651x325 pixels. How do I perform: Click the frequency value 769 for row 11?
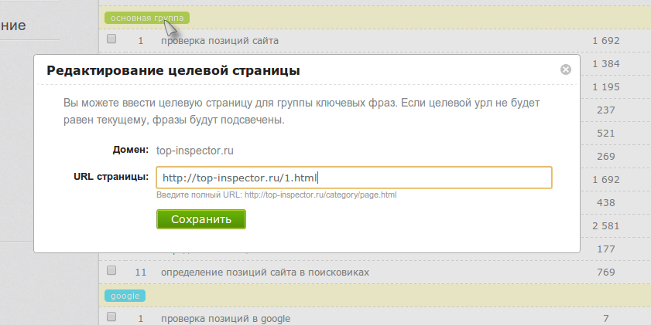(606, 272)
